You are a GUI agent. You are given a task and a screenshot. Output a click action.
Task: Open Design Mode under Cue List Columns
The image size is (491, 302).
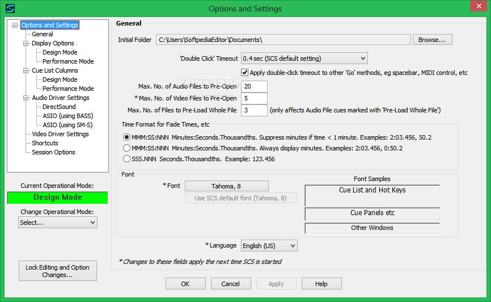(60, 79)
